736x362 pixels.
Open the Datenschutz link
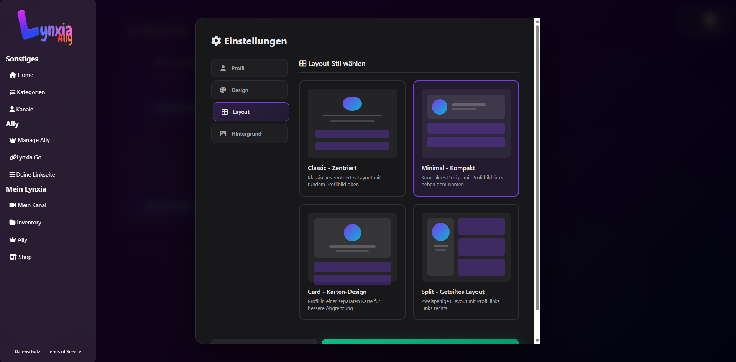27,352
